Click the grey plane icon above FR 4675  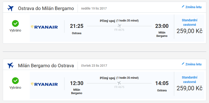(x=119, y=83)
